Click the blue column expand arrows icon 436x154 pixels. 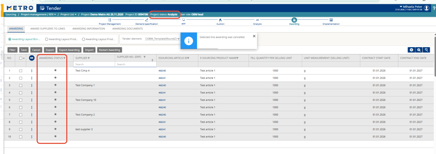click(32, 58)
